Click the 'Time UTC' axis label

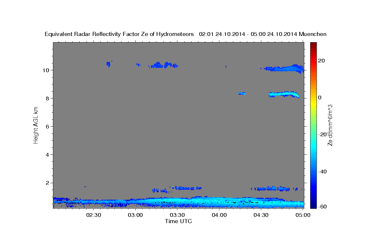178,221
